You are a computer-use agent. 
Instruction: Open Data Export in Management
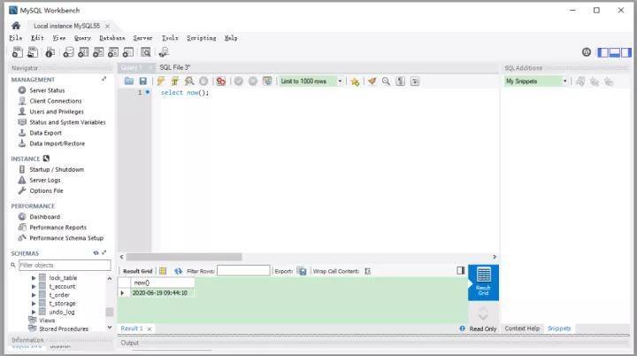coord(45,133)
